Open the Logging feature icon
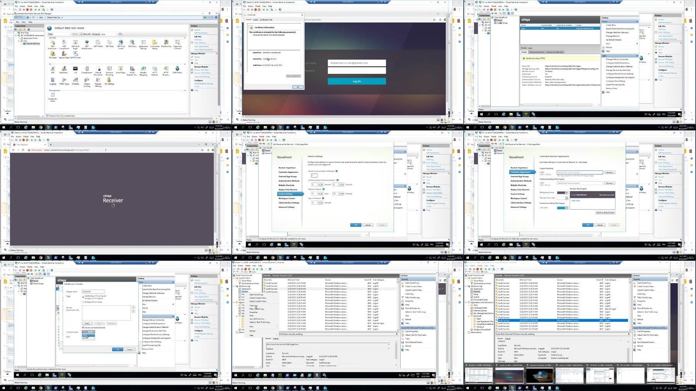This screenshot has width=696, height=391. click(53, 81)
